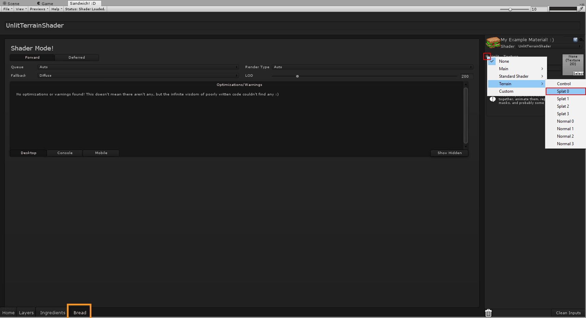Open the Fallback dropdown set to Diffuse
586x318 pixels.
pos(138,76)
